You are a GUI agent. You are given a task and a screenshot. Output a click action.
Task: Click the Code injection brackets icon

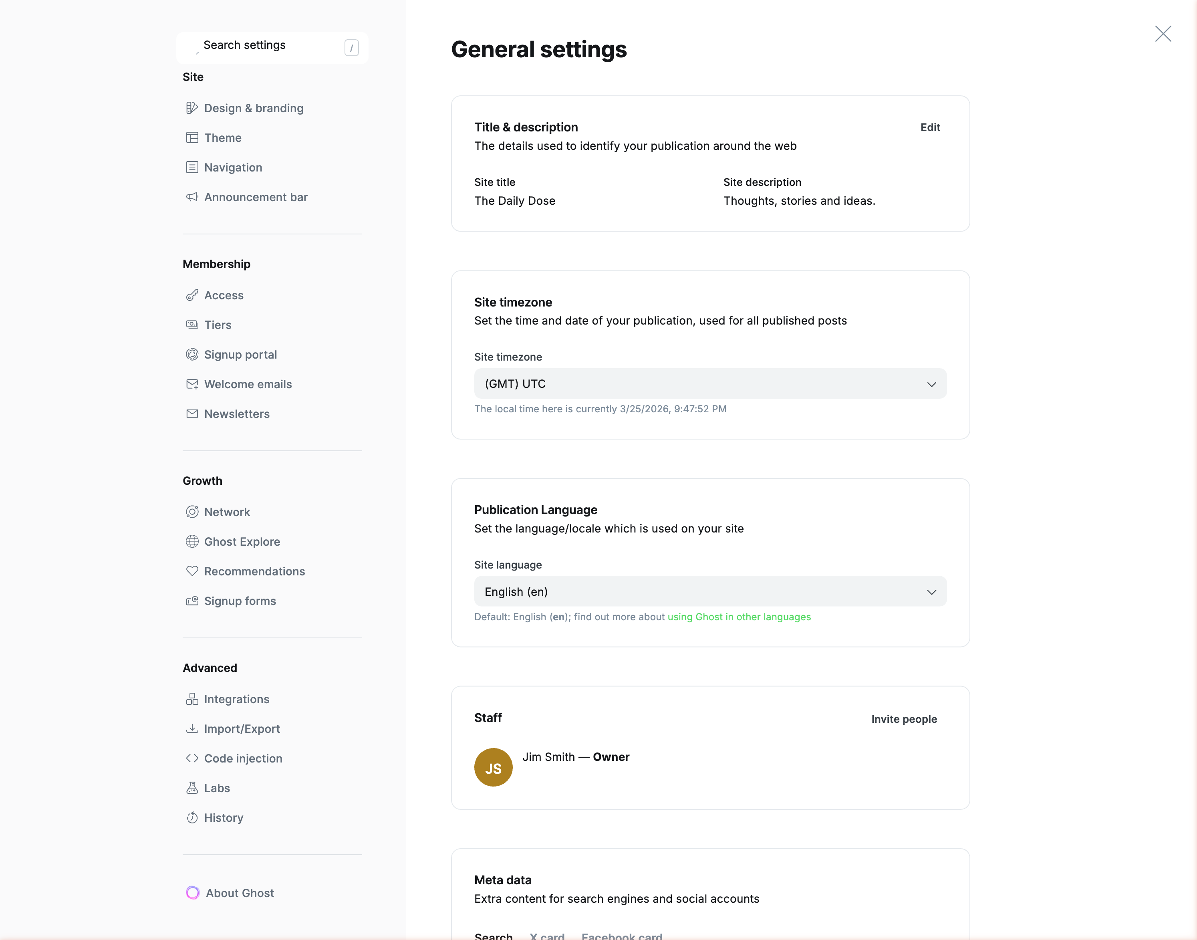191,758
